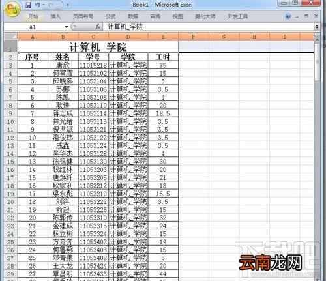The width and height of the screenshot is (326, 281).
Task: Open the 公式 ribbon tab
Action: [111, 16]
